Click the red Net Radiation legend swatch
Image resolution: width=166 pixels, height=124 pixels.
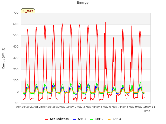[x=46, y=119]
